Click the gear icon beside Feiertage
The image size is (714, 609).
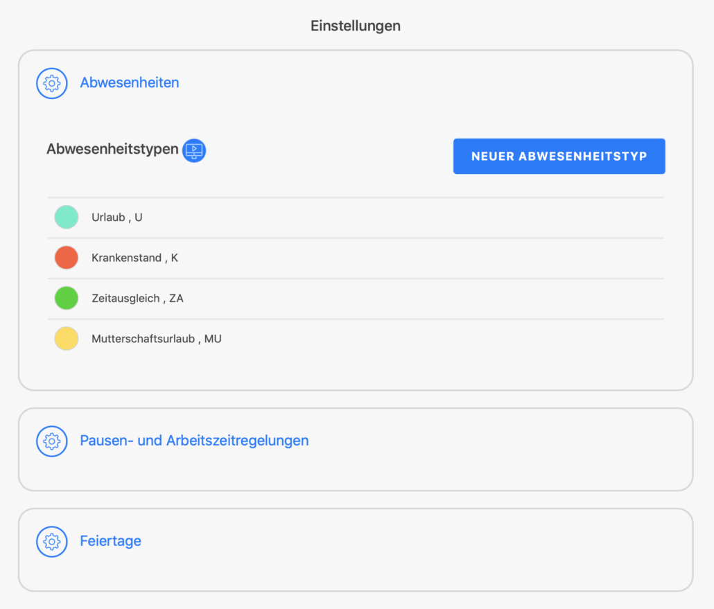[x=52, y=542]
